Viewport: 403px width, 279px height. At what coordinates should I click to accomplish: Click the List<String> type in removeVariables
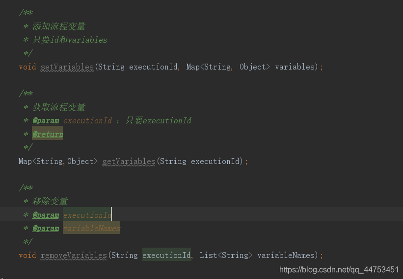(226, 255)
